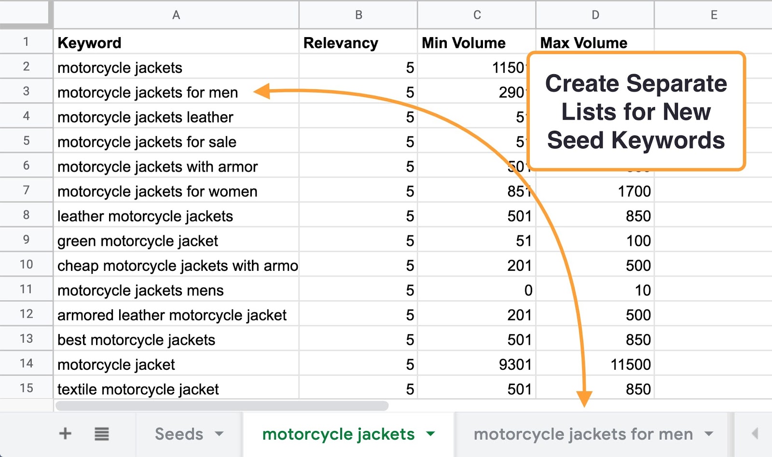Image resolution: width=772 pixels, height=457 pixels.
Task: Switch to the Seeds sheet tab
Action: pyautogui.click(x=179, y=434)
